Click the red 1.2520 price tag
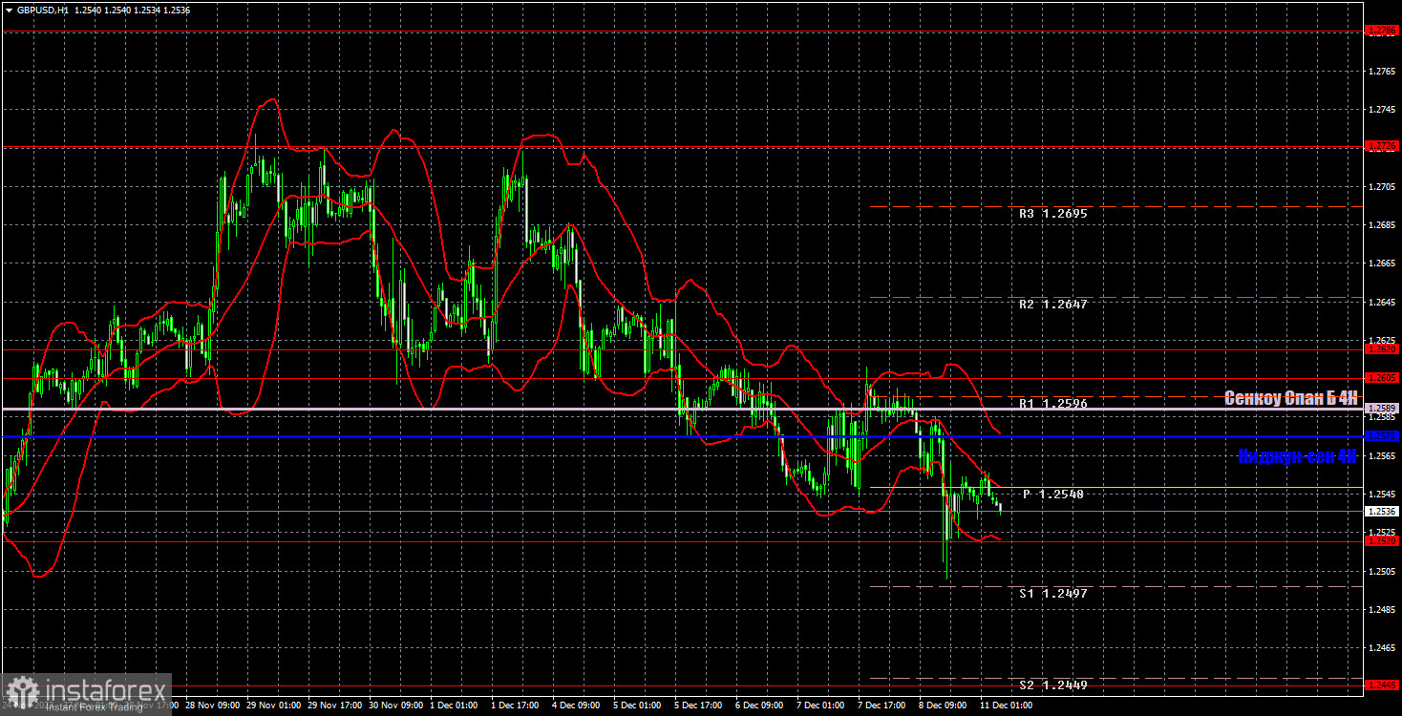Screen dimensions: 1402x716 pos(1382,541)
